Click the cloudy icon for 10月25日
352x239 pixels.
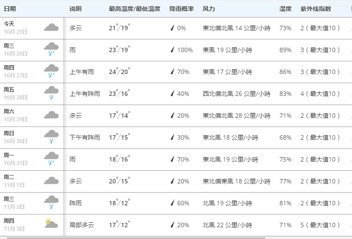51,28
